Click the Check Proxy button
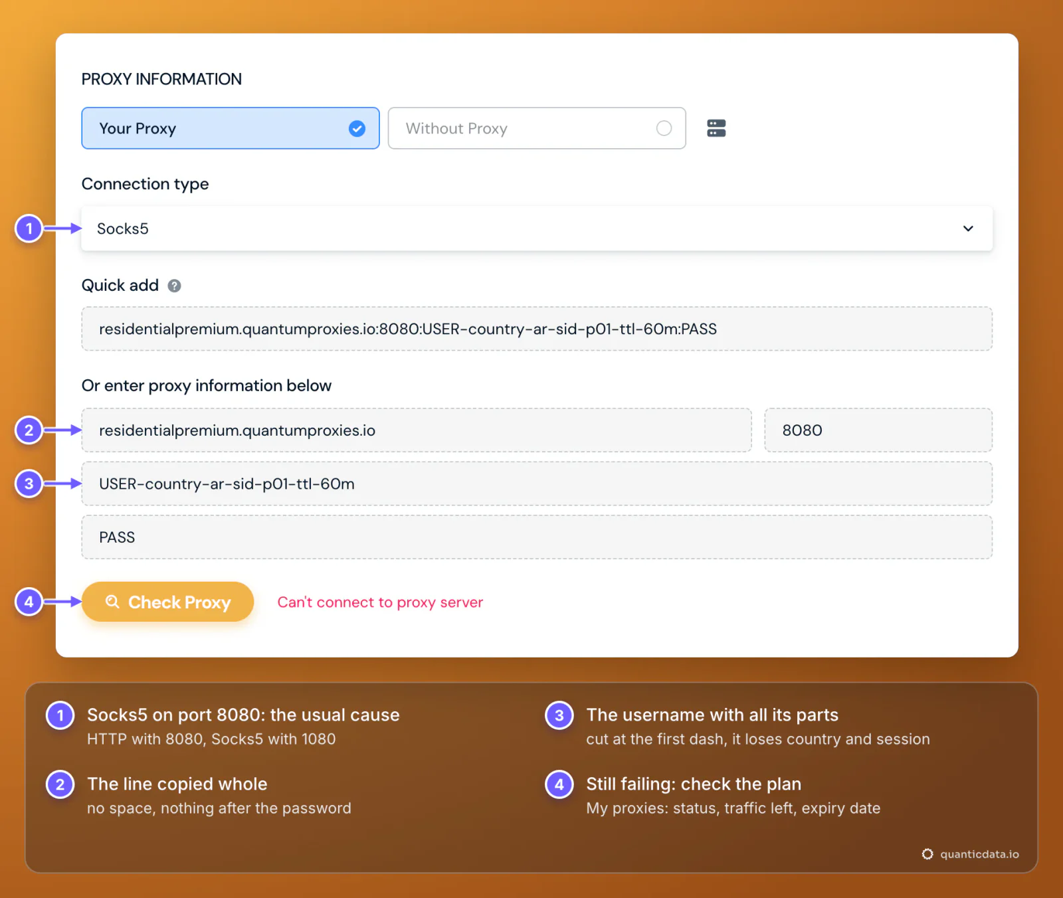The width and height of the screenshot is (1063, 898). (167, 602)
